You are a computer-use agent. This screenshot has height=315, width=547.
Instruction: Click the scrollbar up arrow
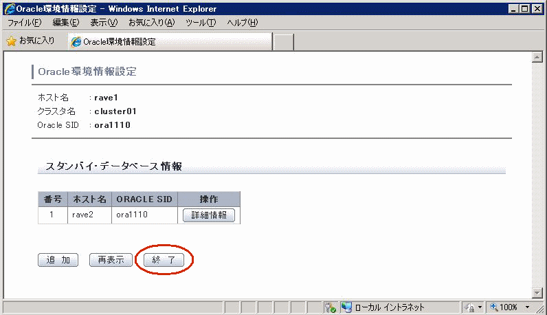click(x=537, y=57)
